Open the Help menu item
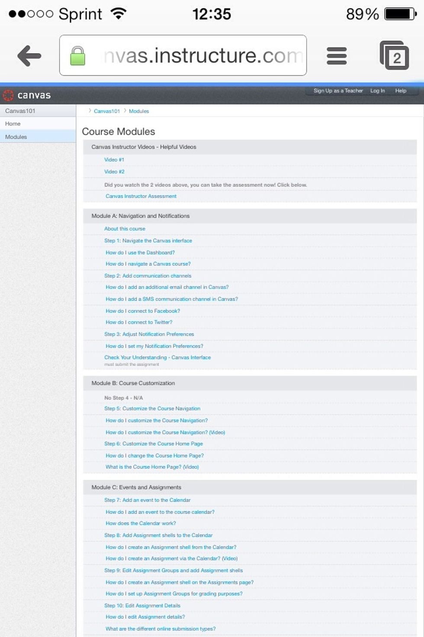The width and height of the screenshot is (424, 637). click(x=400, y=91)
